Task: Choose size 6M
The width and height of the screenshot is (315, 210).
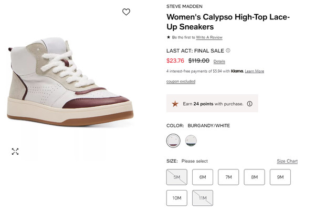Action: click(203, 177)
